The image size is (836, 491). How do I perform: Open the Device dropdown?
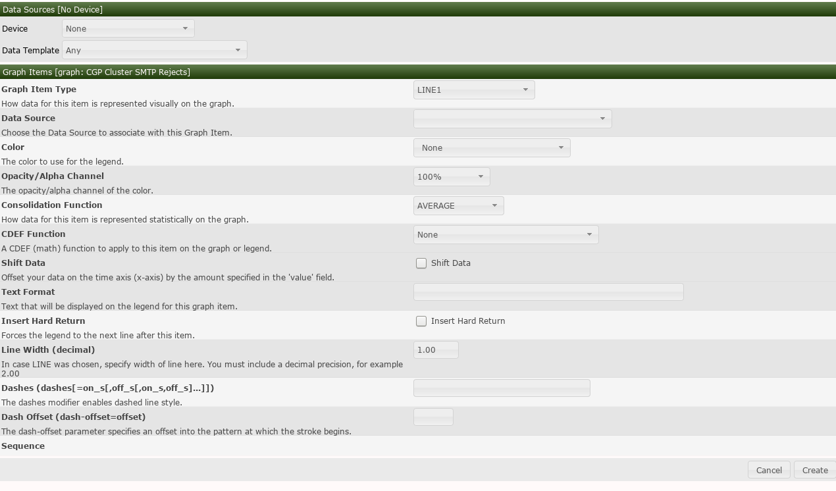point(128,28)
